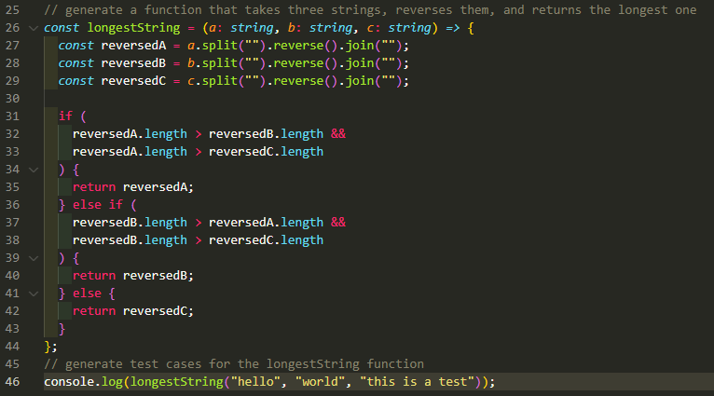Click the longestString function name on line 26

(133, 28)
